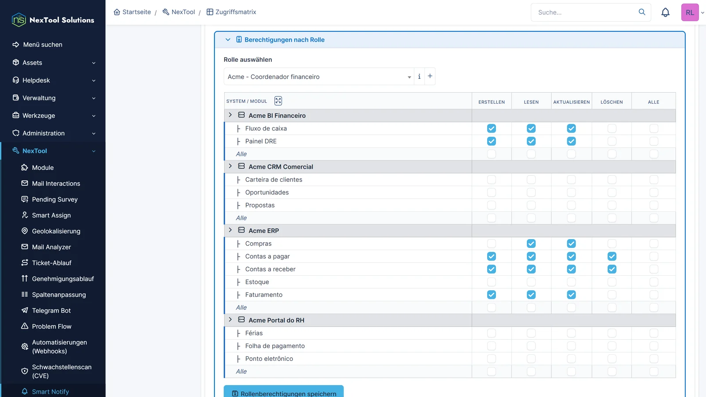706x397 pixels.
Task: Collapse the Berechtigungen nach Rolle panel
Action: tap(228, 40)
